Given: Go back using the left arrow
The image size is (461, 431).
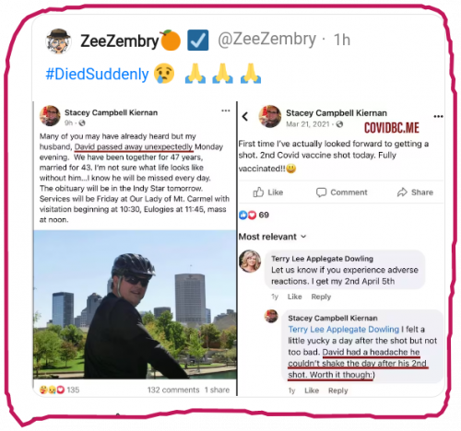Looking at the screenshot, I should (x=245, y=117).
